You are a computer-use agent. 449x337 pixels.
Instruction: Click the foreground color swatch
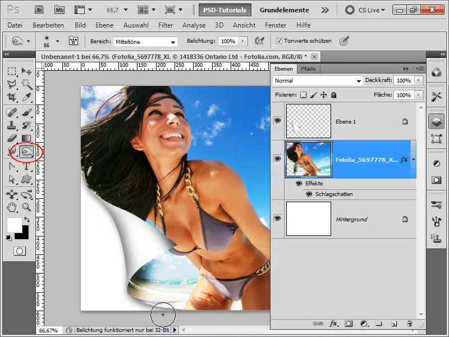(15, 225)
